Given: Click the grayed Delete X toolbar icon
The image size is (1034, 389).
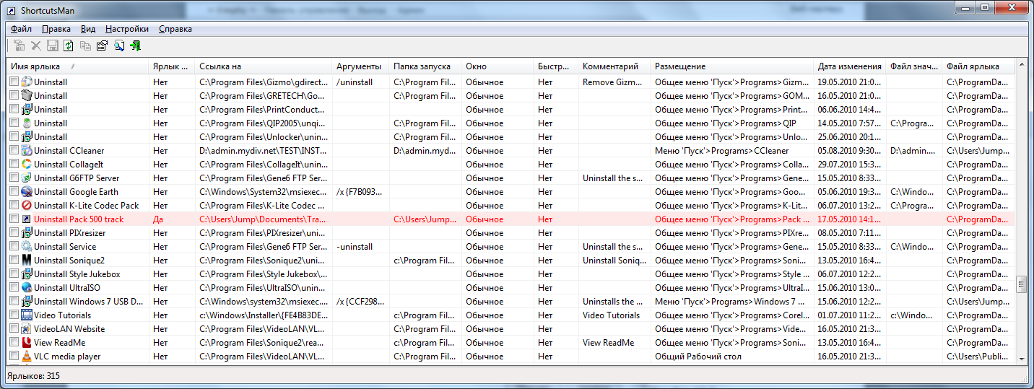Looking at the screenshot, I should [36, 45].
